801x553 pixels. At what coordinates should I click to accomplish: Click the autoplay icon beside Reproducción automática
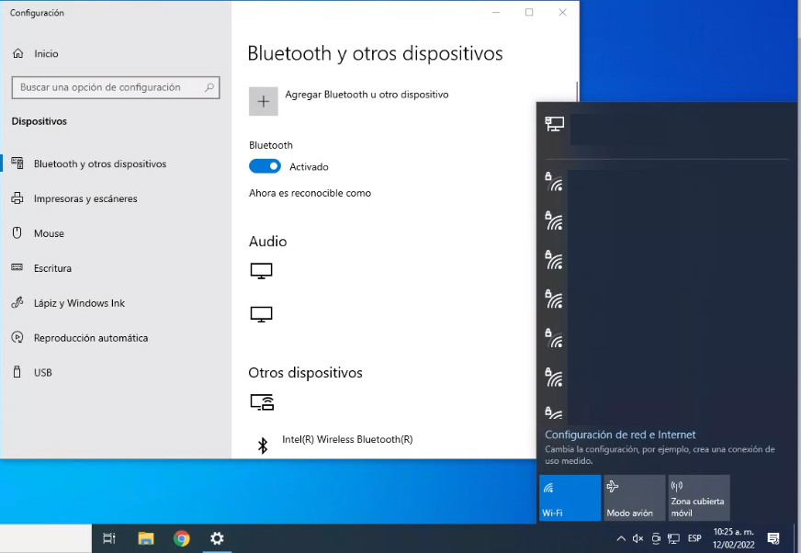coord(17,337)
